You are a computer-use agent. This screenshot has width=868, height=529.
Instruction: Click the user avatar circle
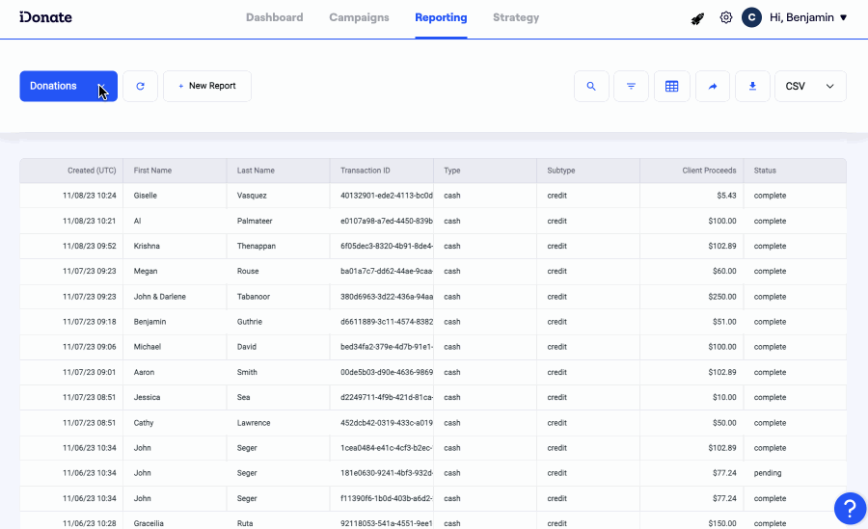point(751,17)
